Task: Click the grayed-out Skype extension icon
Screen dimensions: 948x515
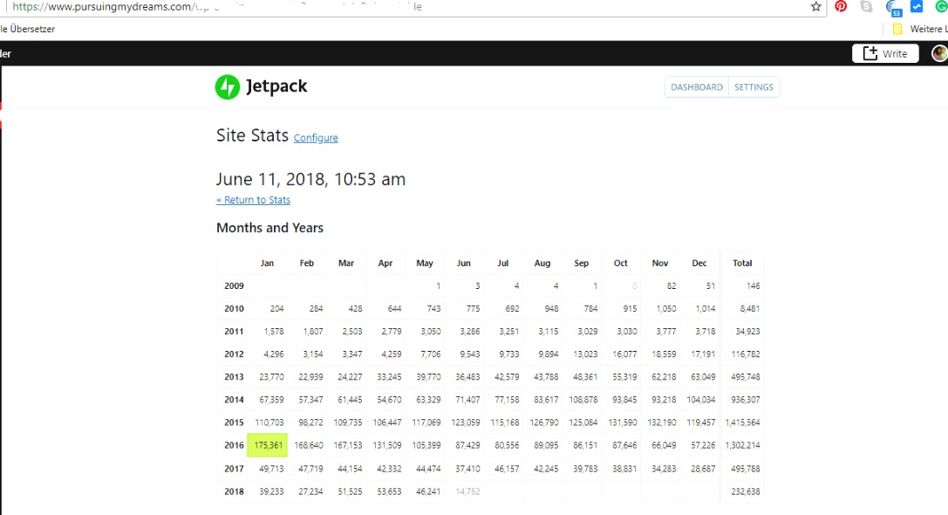Action: [x=866, y=7]
